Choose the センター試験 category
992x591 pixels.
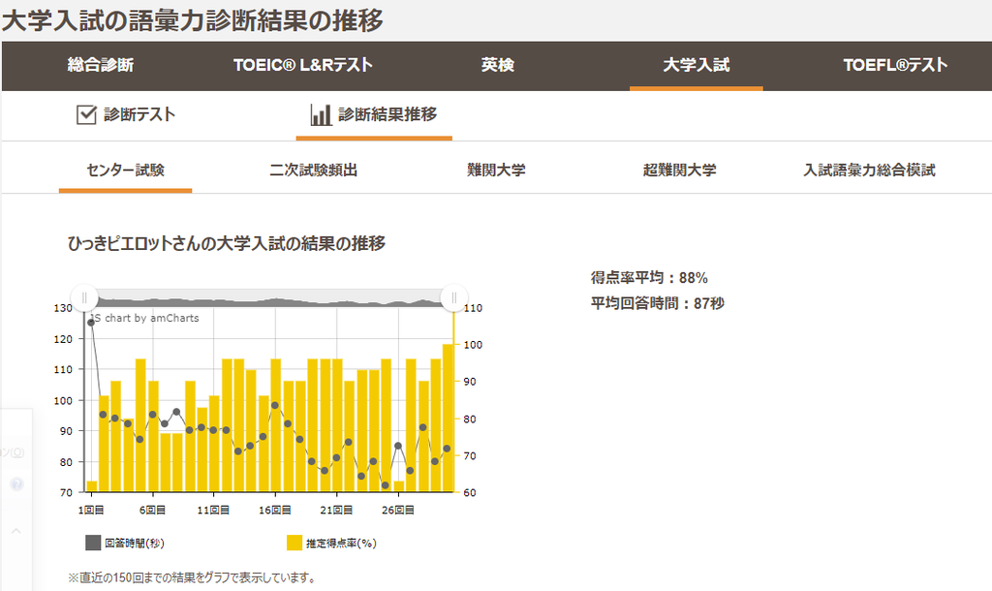pos(125,171)
